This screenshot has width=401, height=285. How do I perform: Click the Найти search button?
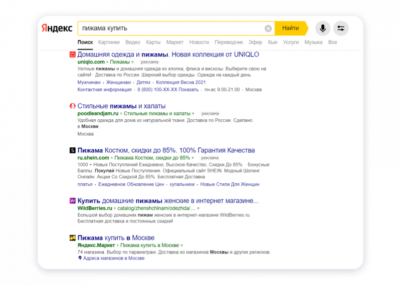coord(291,28)
